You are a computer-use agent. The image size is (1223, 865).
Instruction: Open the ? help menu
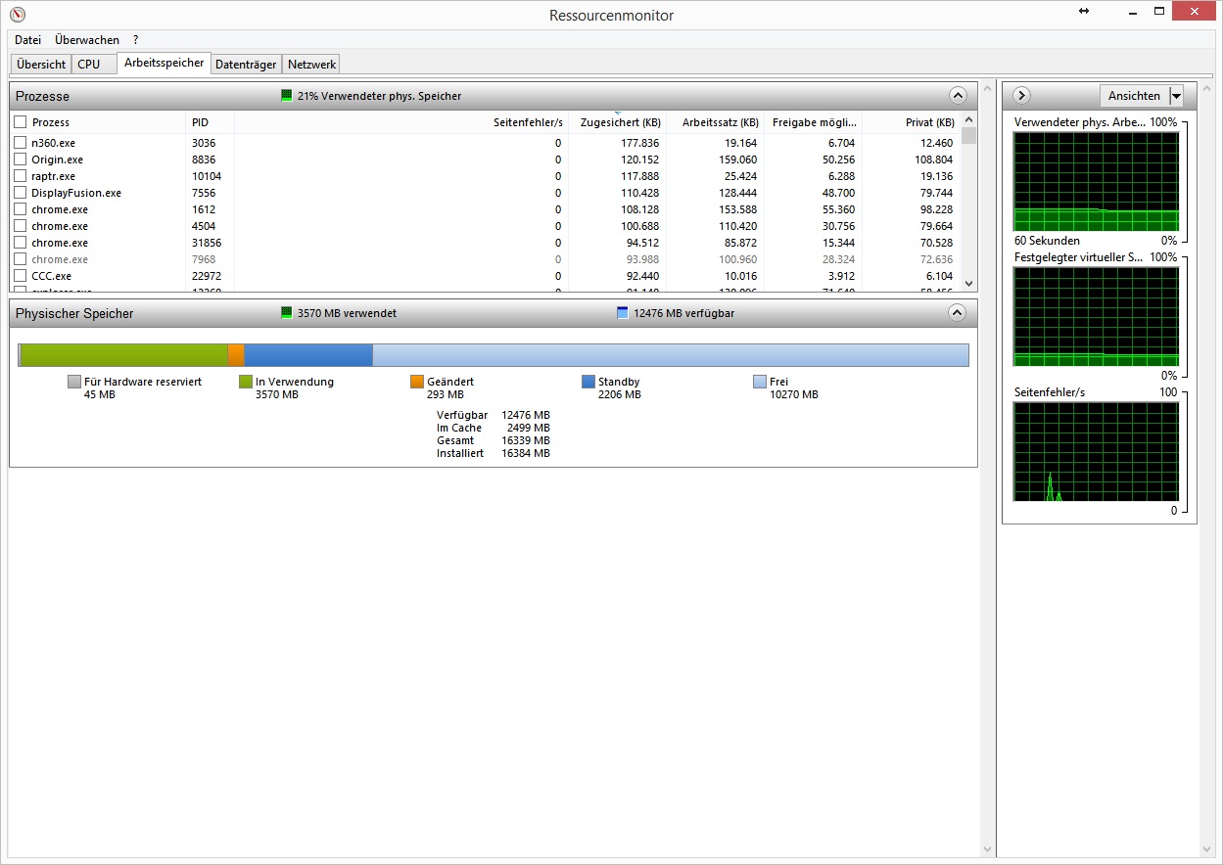(136, 40)
